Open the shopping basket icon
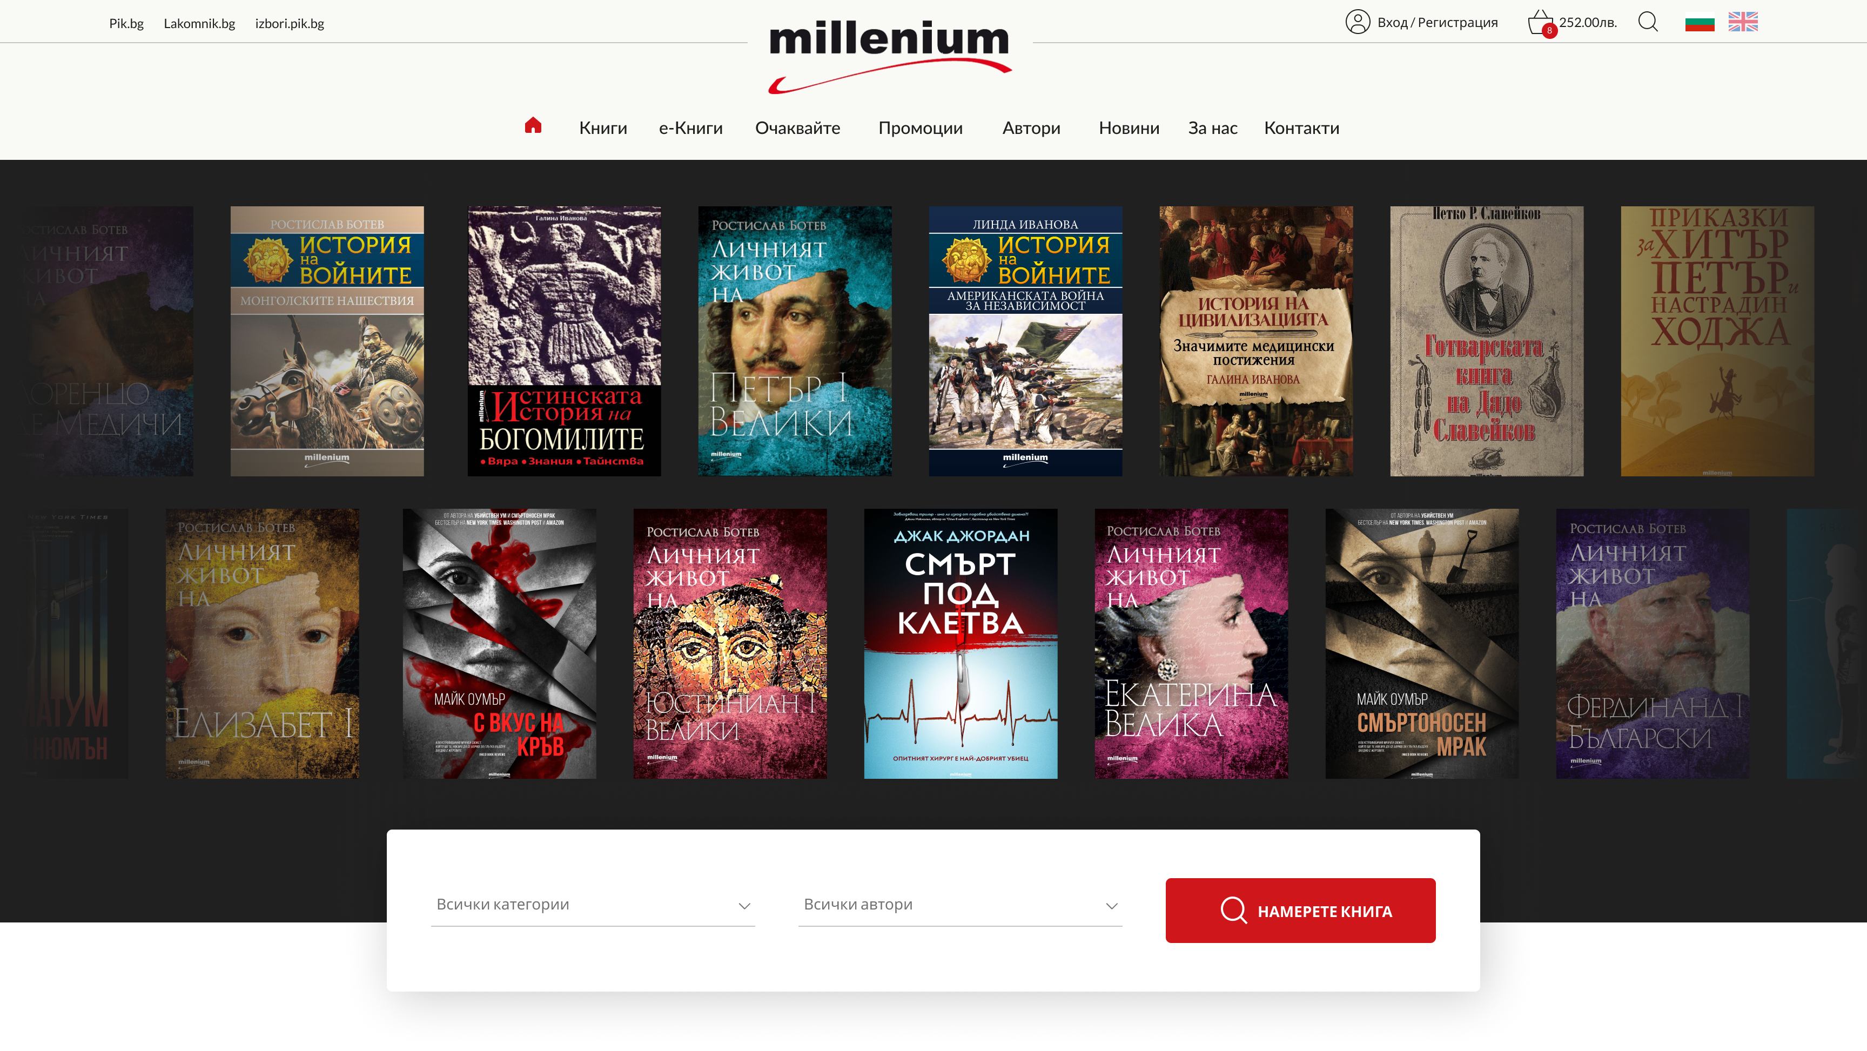1867x1051 pixels. pyautogui.click(x=1541, y=23)
